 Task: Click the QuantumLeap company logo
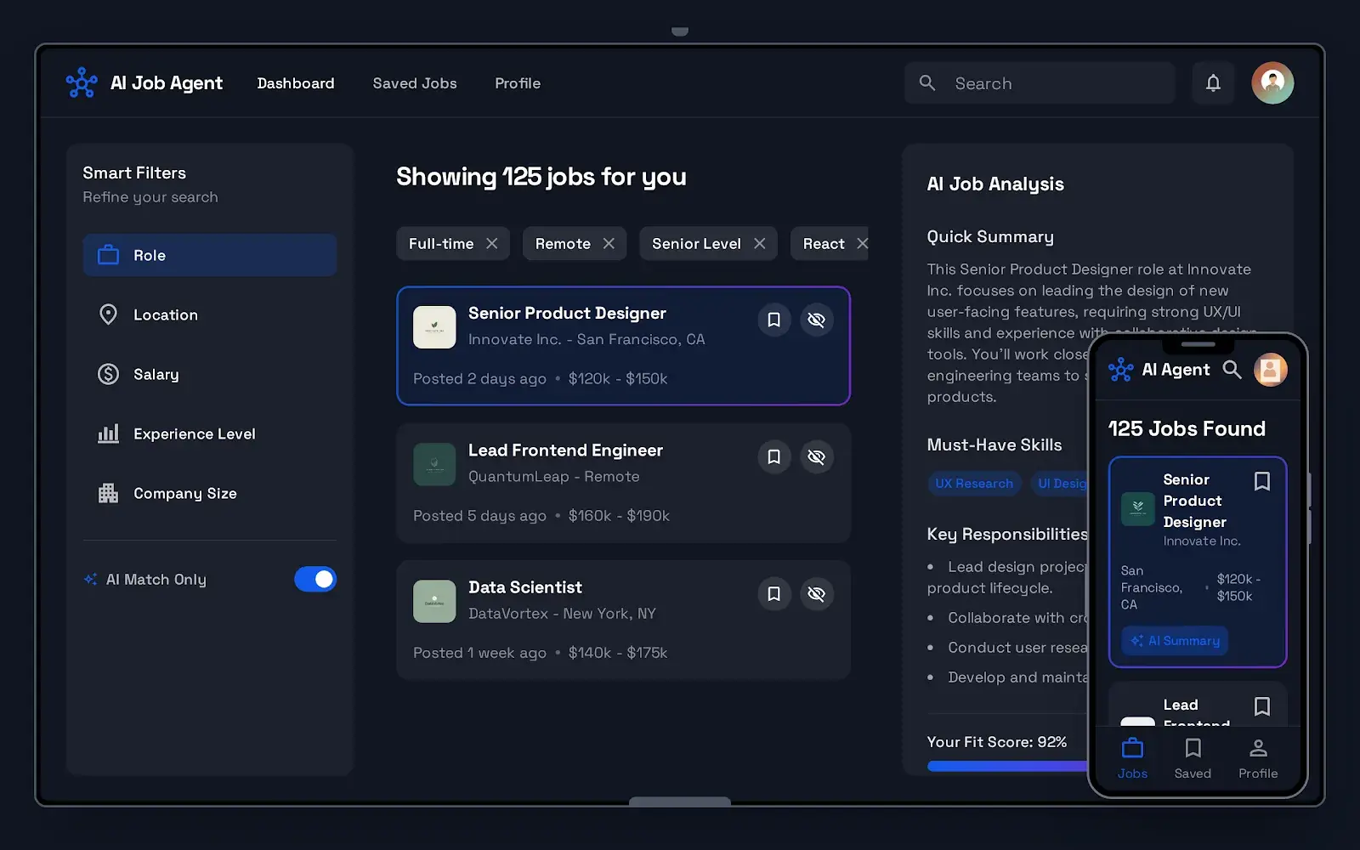click(434, 464)
